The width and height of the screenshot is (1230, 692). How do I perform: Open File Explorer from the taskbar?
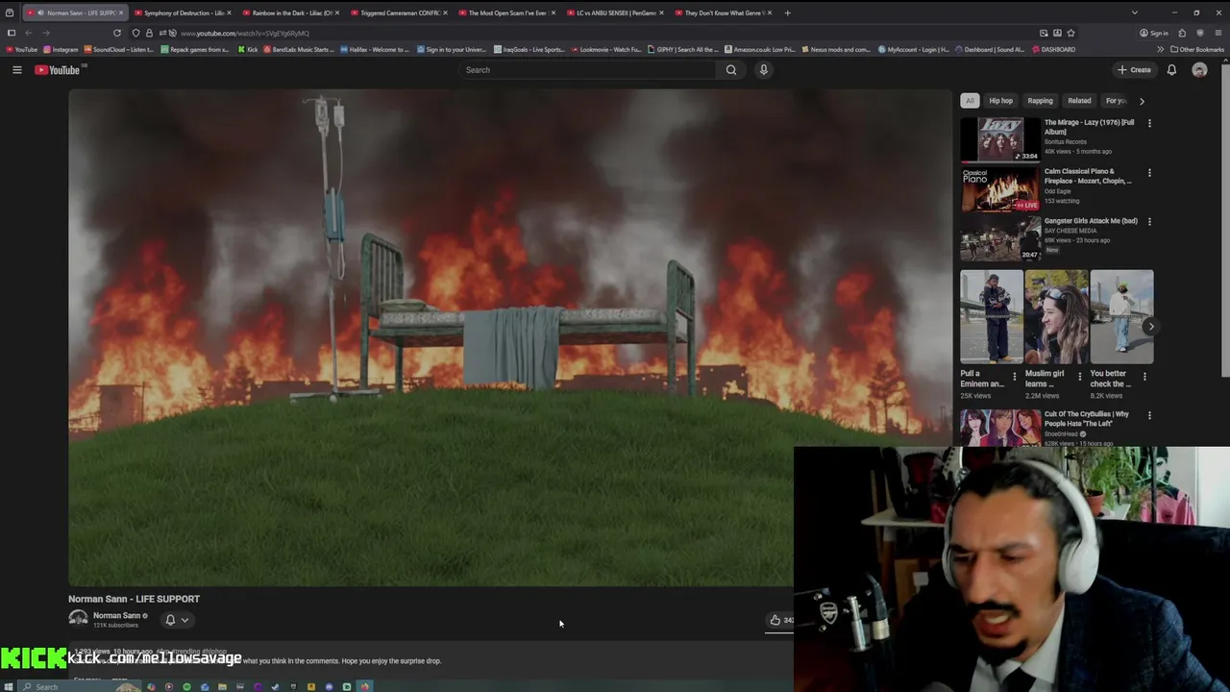coord(222,686)
